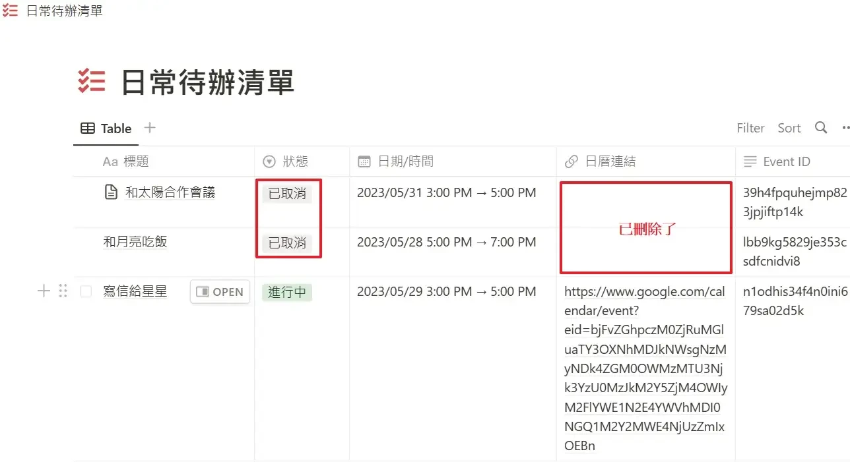Screen dimensions: 850x462
Task: Open the 和太陽合作會議 row title
Action: [170, 192]
